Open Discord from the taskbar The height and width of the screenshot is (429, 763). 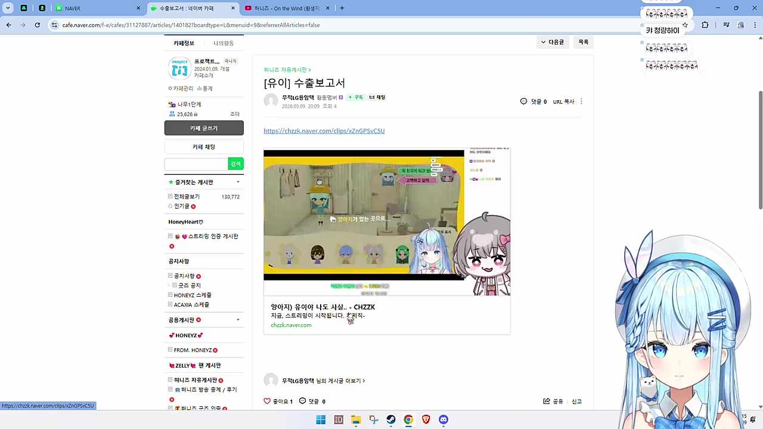pos(443,419)
